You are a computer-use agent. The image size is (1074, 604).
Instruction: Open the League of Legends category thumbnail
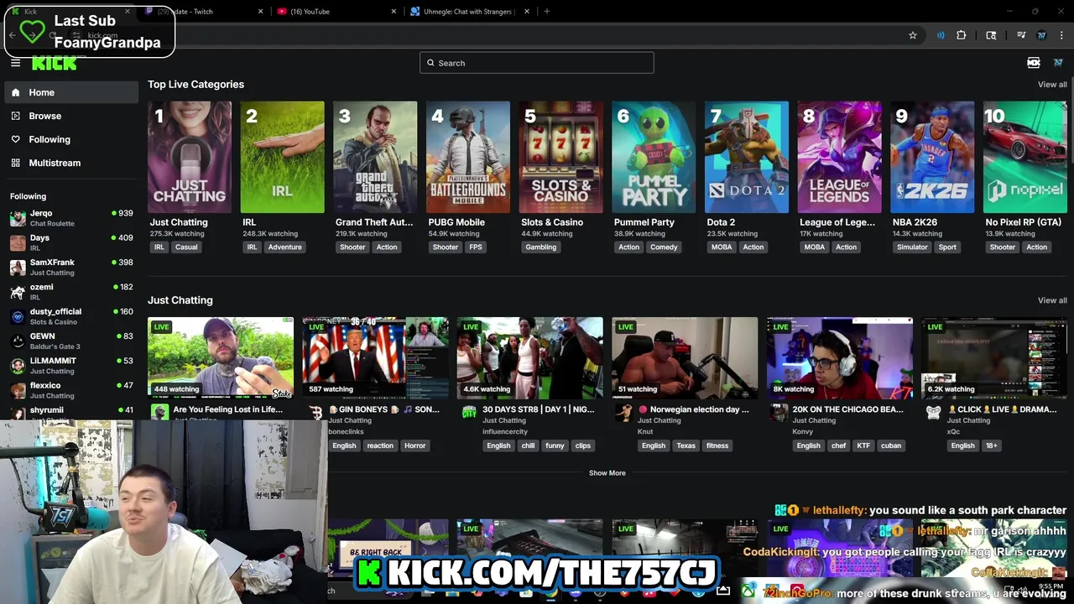[x=839, y=157]
